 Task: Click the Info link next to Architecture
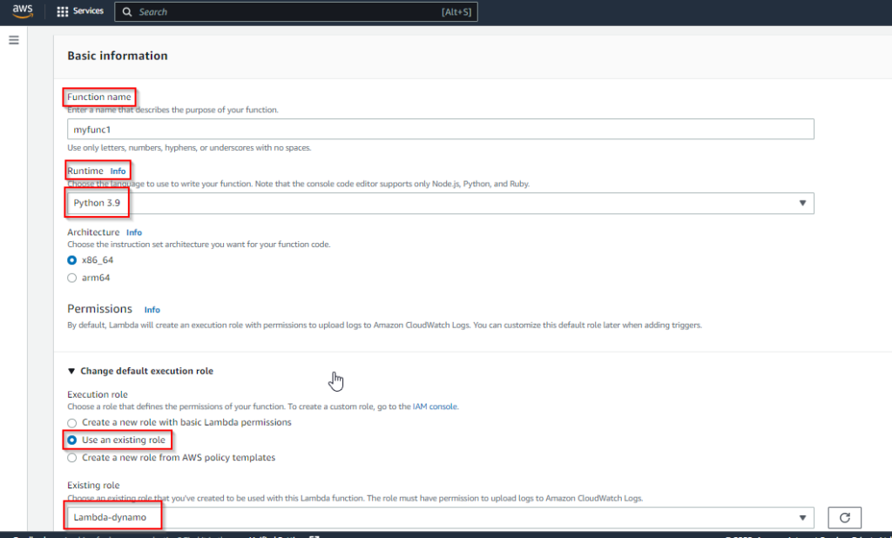134,232
